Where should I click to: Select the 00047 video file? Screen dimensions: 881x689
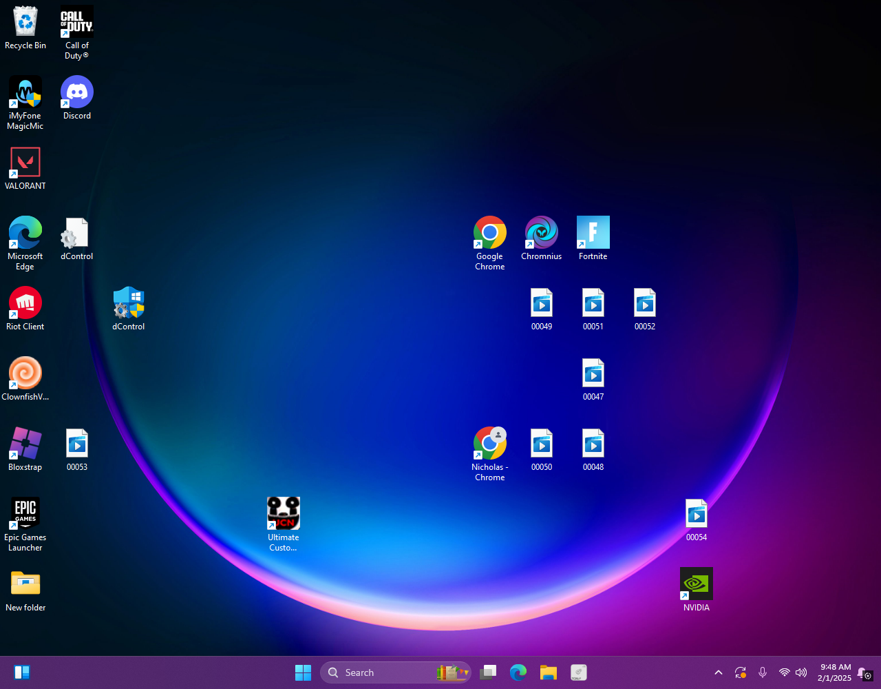(x=593, y=379)
